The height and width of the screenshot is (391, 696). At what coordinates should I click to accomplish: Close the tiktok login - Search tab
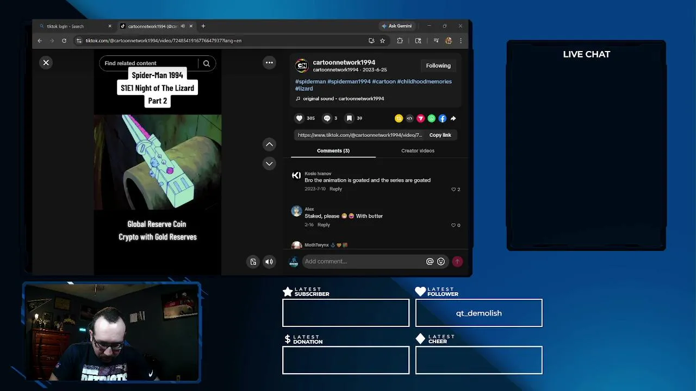click(110, 26)
